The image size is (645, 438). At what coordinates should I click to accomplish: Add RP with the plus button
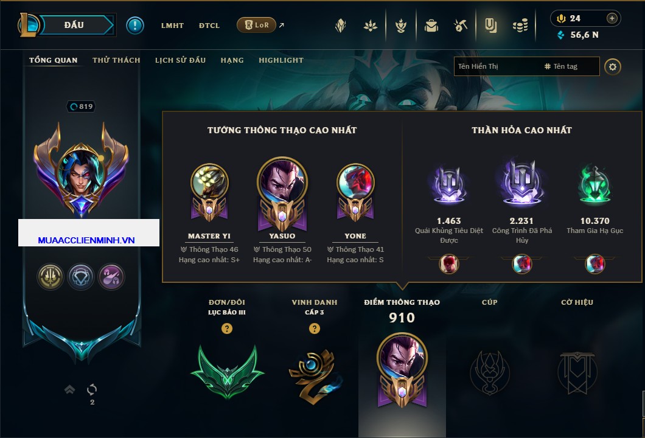pyautogui.click(x=612, y=18)
